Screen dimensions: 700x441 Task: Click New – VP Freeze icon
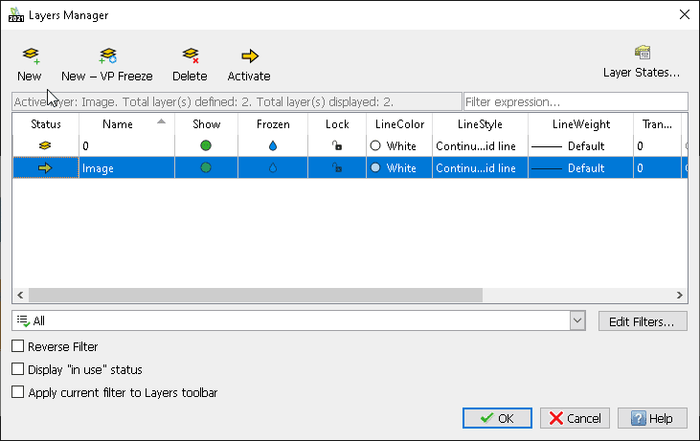pos(107,57)
